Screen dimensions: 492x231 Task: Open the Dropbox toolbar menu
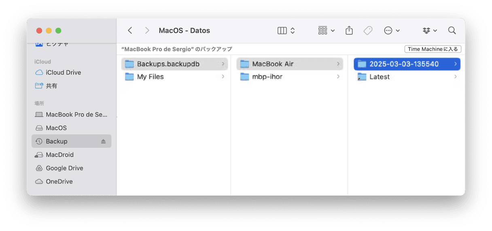430,31
